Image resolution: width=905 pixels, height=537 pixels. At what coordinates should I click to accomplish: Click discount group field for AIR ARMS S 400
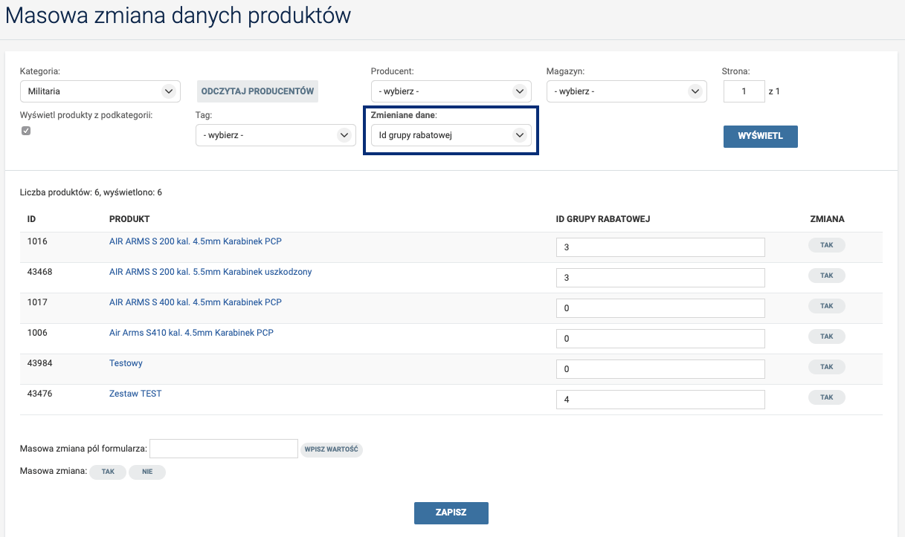660,308
